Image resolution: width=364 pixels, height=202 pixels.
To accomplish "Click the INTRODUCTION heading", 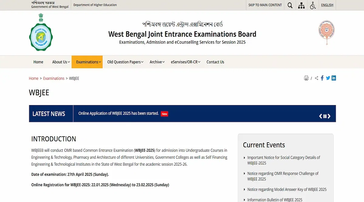I will (x=54, y=139).
